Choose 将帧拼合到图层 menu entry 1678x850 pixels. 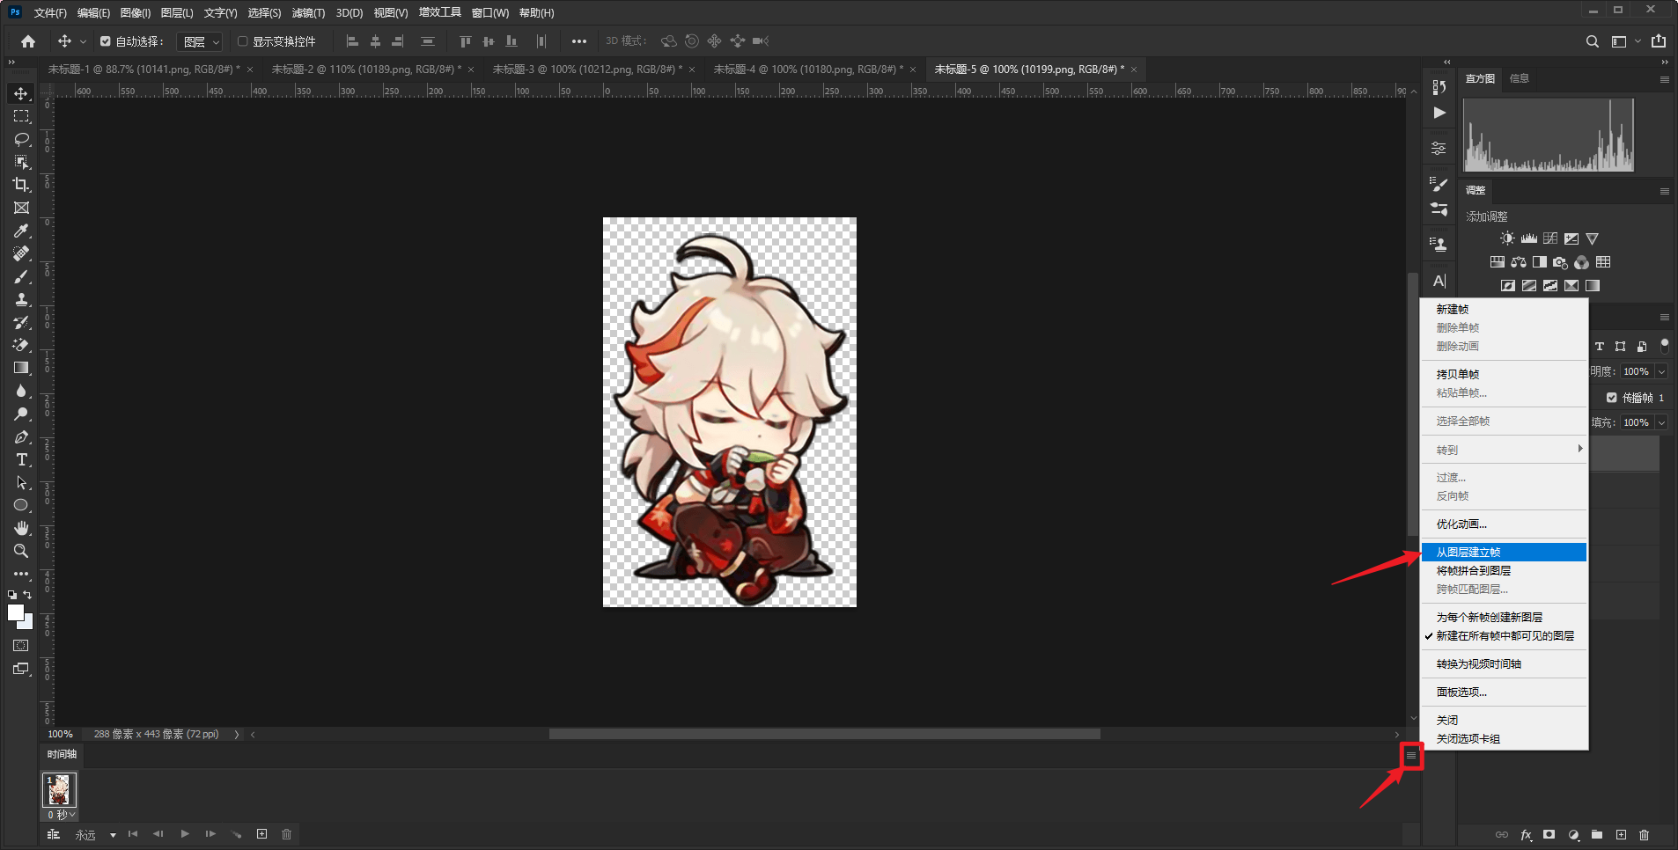point(1505,570)
